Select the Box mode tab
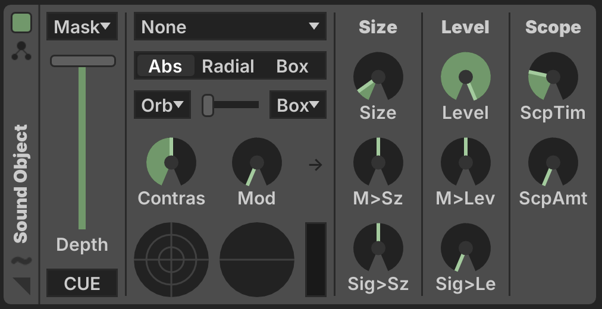602x309 pixels. (292, 66)
